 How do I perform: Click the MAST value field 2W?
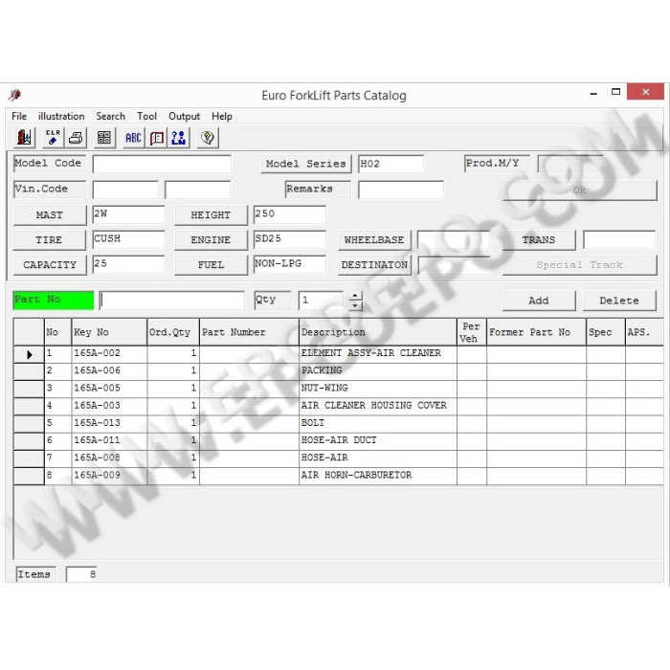pyautogui.click(x=128, y=214)
